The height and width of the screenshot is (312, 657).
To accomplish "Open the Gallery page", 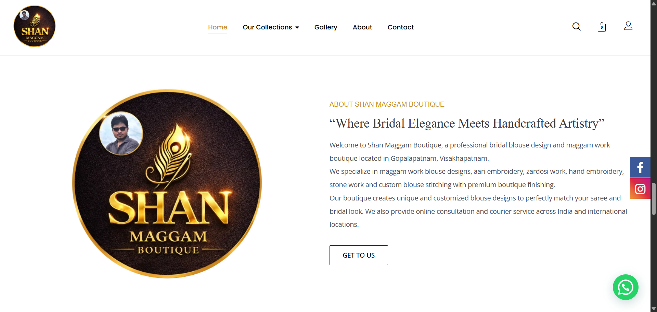I will 326,27.
